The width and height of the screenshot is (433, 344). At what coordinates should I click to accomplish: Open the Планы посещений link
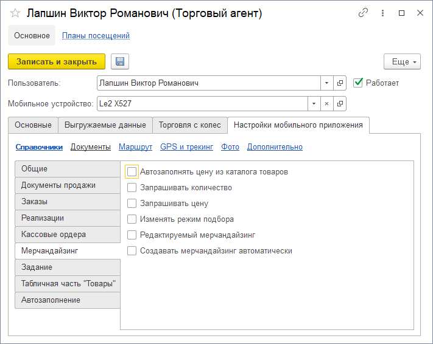click(x=96, y=36)
